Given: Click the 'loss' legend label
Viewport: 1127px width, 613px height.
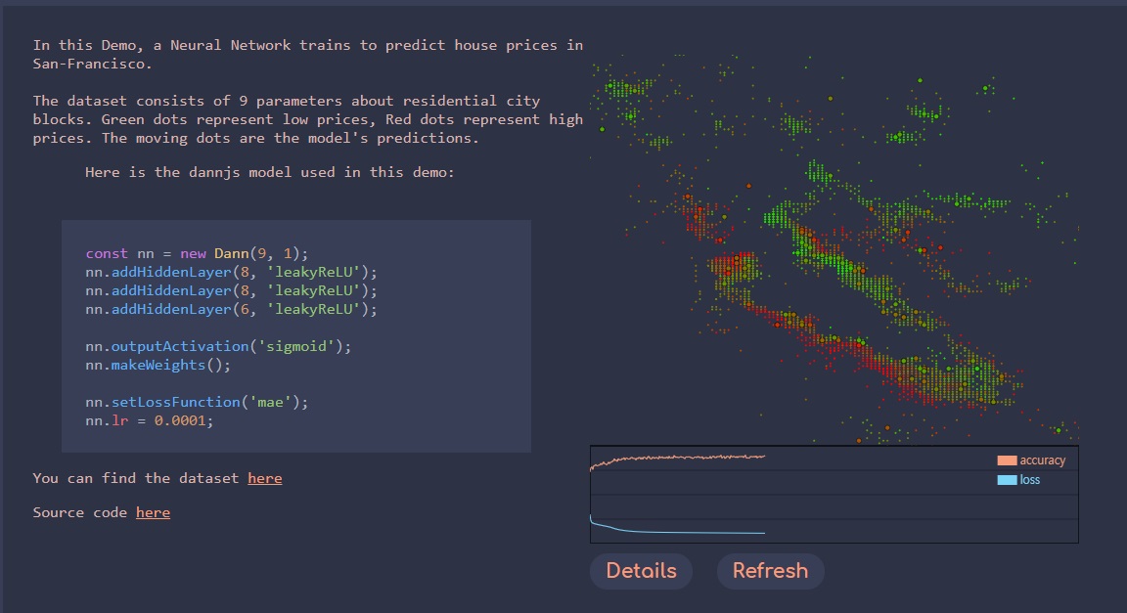Looking at the screenshot, I should click(1030, 480).
